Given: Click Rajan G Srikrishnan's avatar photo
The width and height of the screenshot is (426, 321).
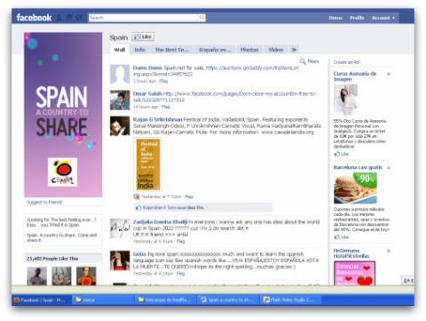Looking at the screenshot, I should tap(120, 126).
